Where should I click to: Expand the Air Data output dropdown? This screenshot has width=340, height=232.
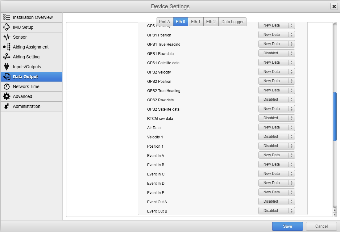276,127
